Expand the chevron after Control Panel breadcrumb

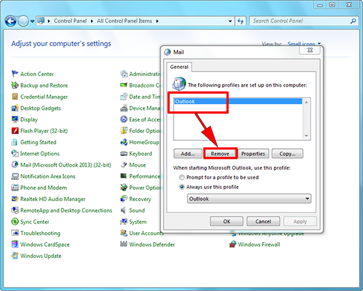tap(92, 21)
